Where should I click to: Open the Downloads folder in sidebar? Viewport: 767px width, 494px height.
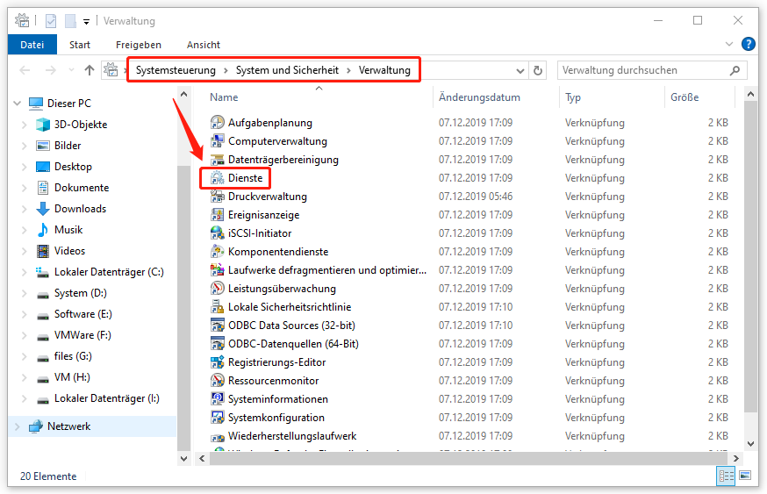coord(80,209)
